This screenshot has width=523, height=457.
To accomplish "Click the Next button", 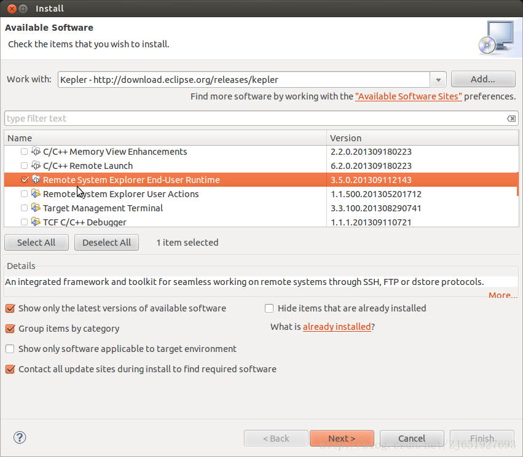I will point(342,439).
